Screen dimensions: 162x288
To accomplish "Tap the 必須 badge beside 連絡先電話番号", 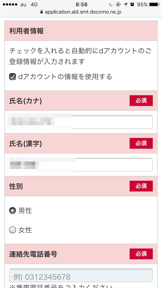I will pos(141,254).
